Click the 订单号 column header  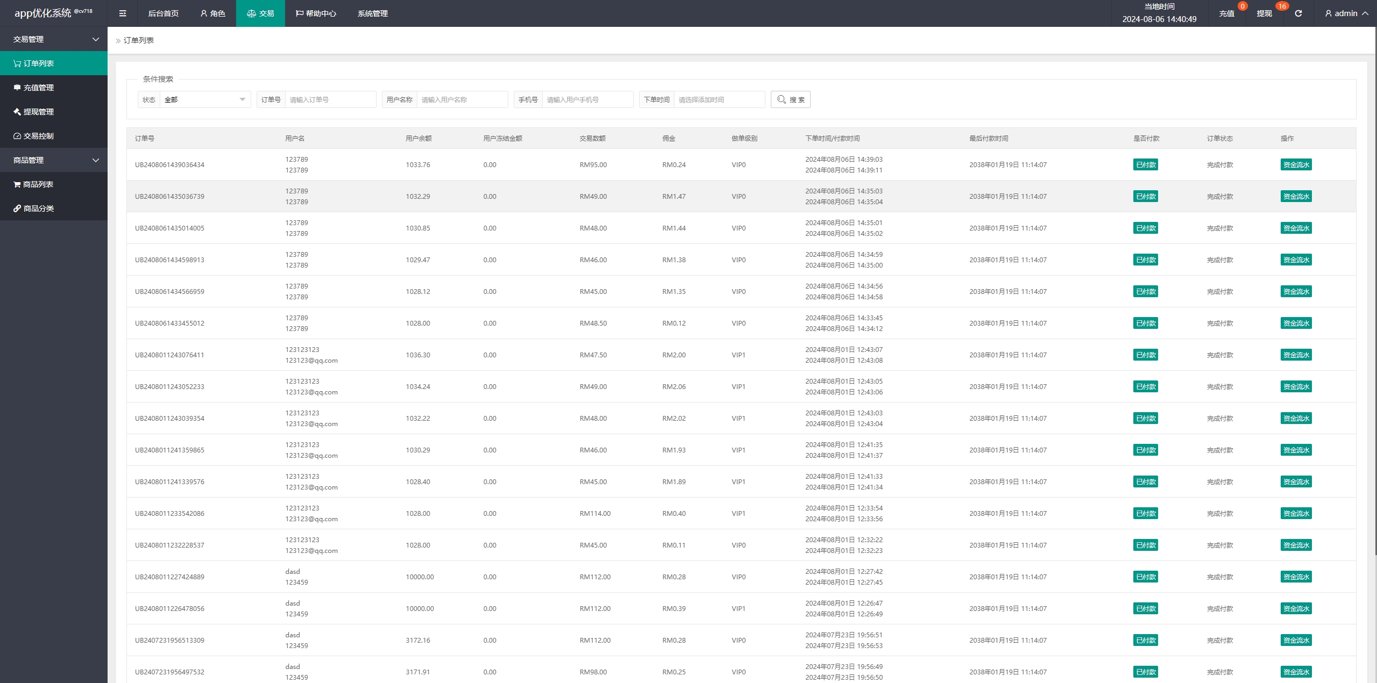(145, 139)
